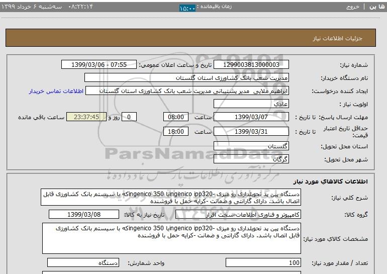Viewport: 387px width, 274px height.
Task: Click the مشخصات کالای مورد نیاز label
Action: (336, 239)
